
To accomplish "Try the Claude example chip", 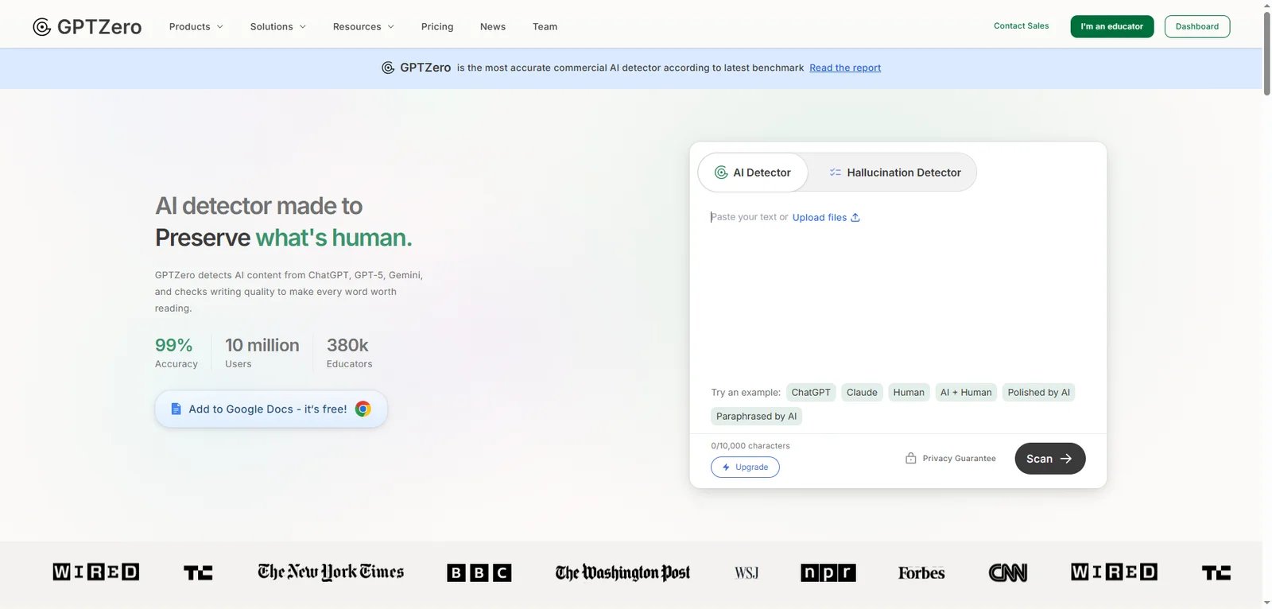I will 862,393.
